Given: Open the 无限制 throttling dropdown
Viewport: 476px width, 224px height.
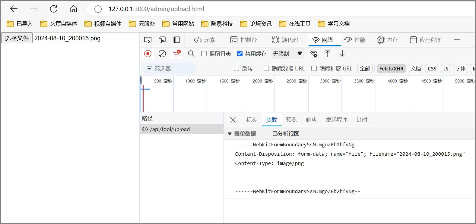Looking at the screenshot, I should click(287, 54).
